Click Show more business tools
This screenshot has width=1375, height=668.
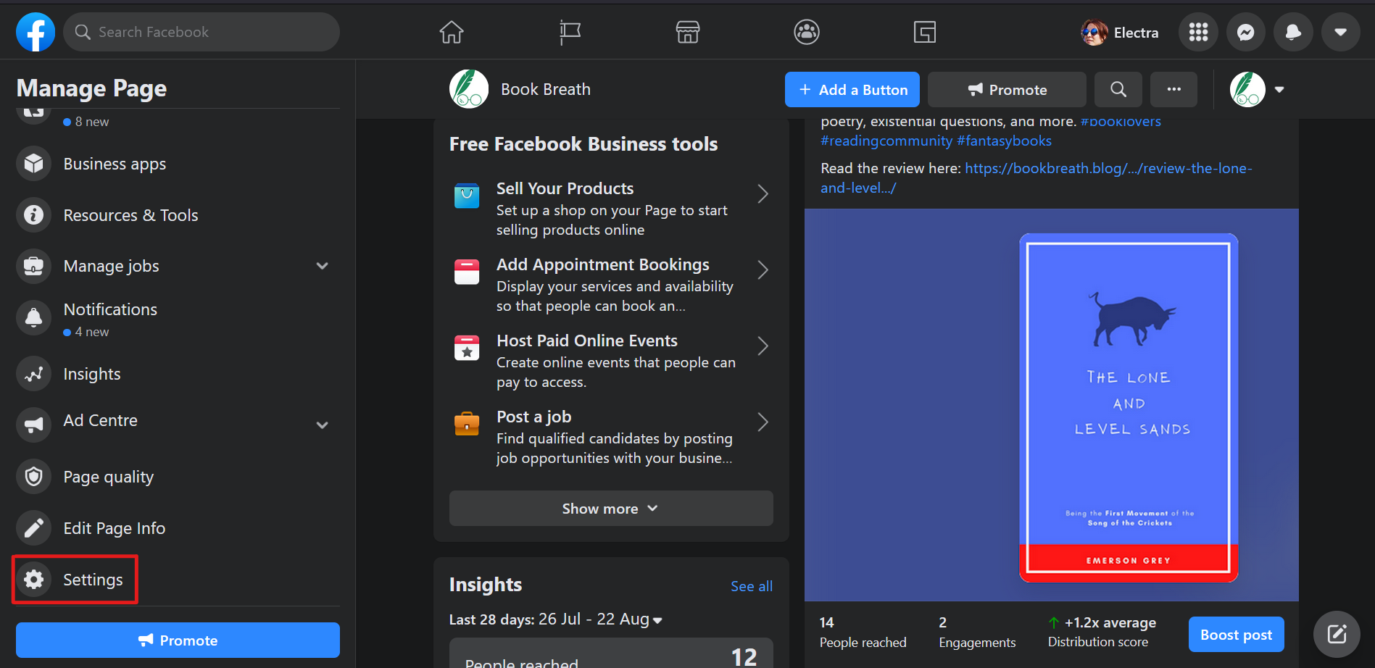pos(610,509)
